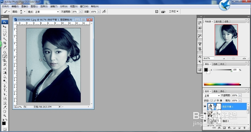
Task: Hide the 色彩平衡 1 layer
Action: (205, 106)
